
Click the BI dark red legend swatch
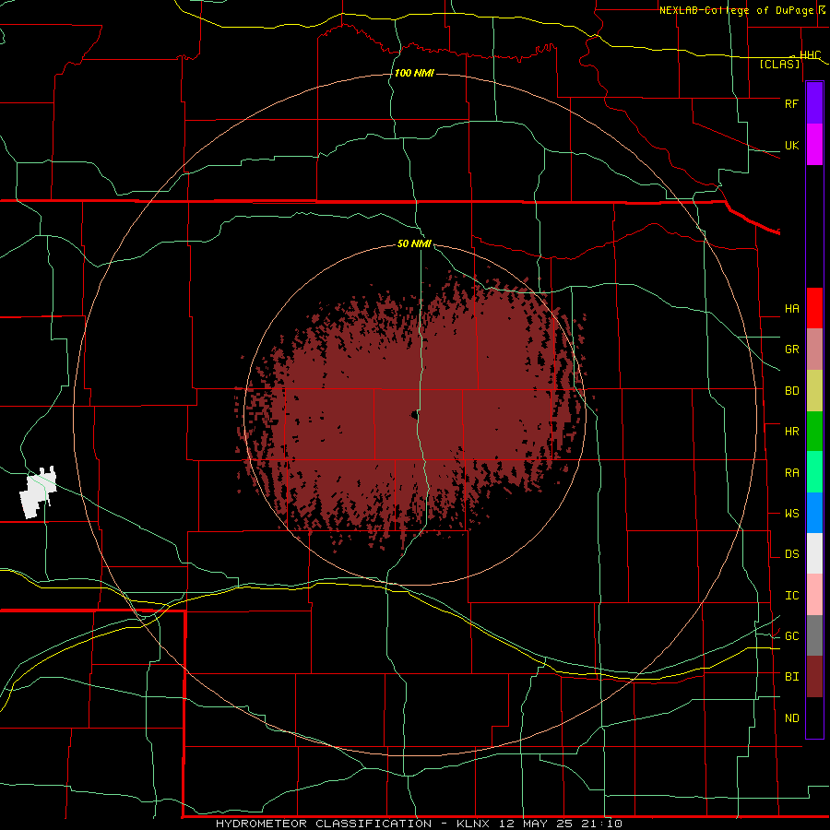[814, 677]
